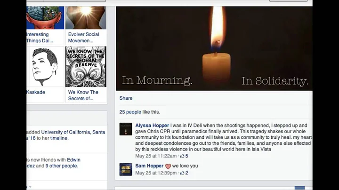The width and height of the screenshot is (339, 190).
Task: Click thumbs-up icon on Alyssa Hopper's comment
Action: [182, 156]
